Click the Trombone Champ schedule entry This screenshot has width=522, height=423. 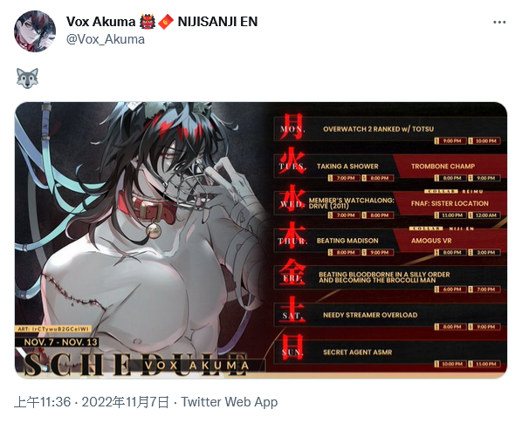443,166
